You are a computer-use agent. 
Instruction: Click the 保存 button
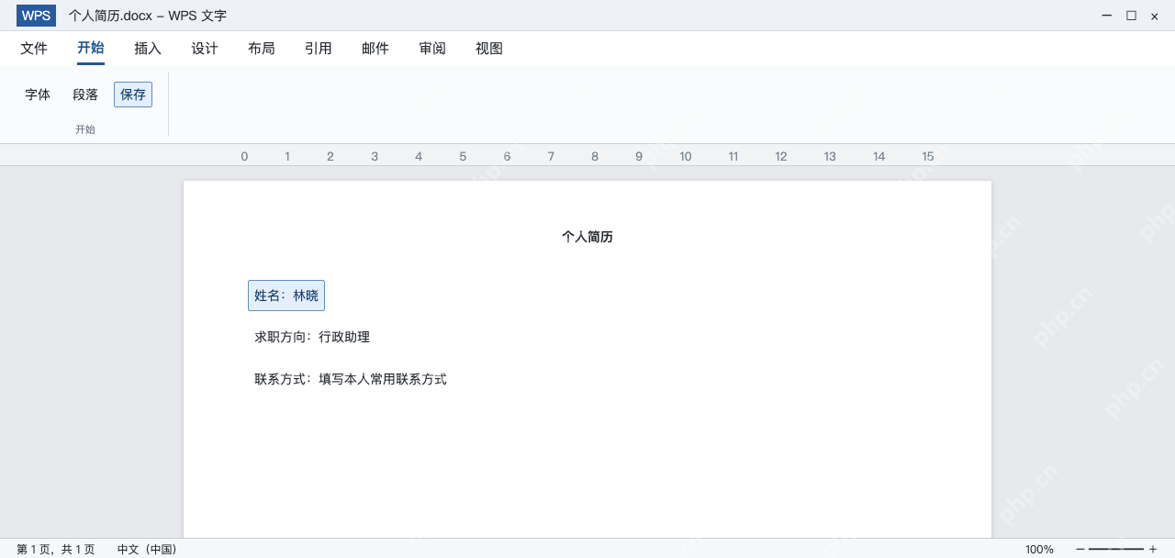(133, 95)
